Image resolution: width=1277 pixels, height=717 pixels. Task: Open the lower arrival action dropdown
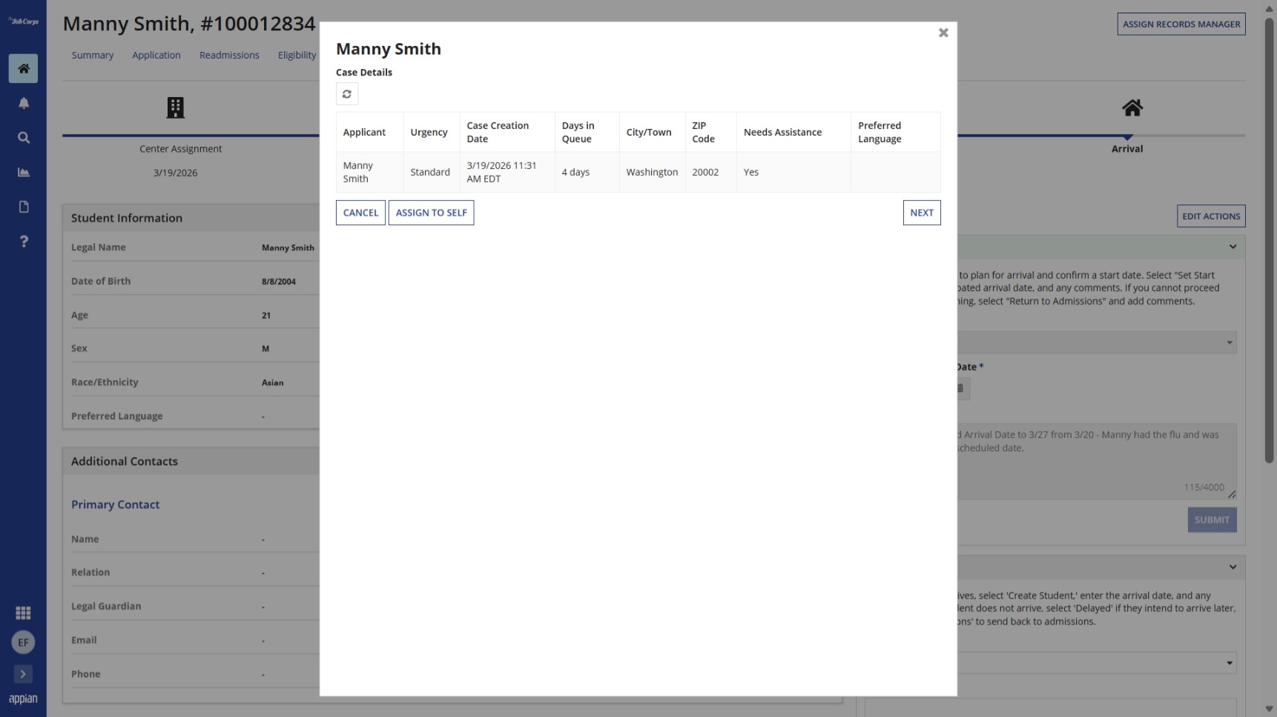pos(1096,663)
